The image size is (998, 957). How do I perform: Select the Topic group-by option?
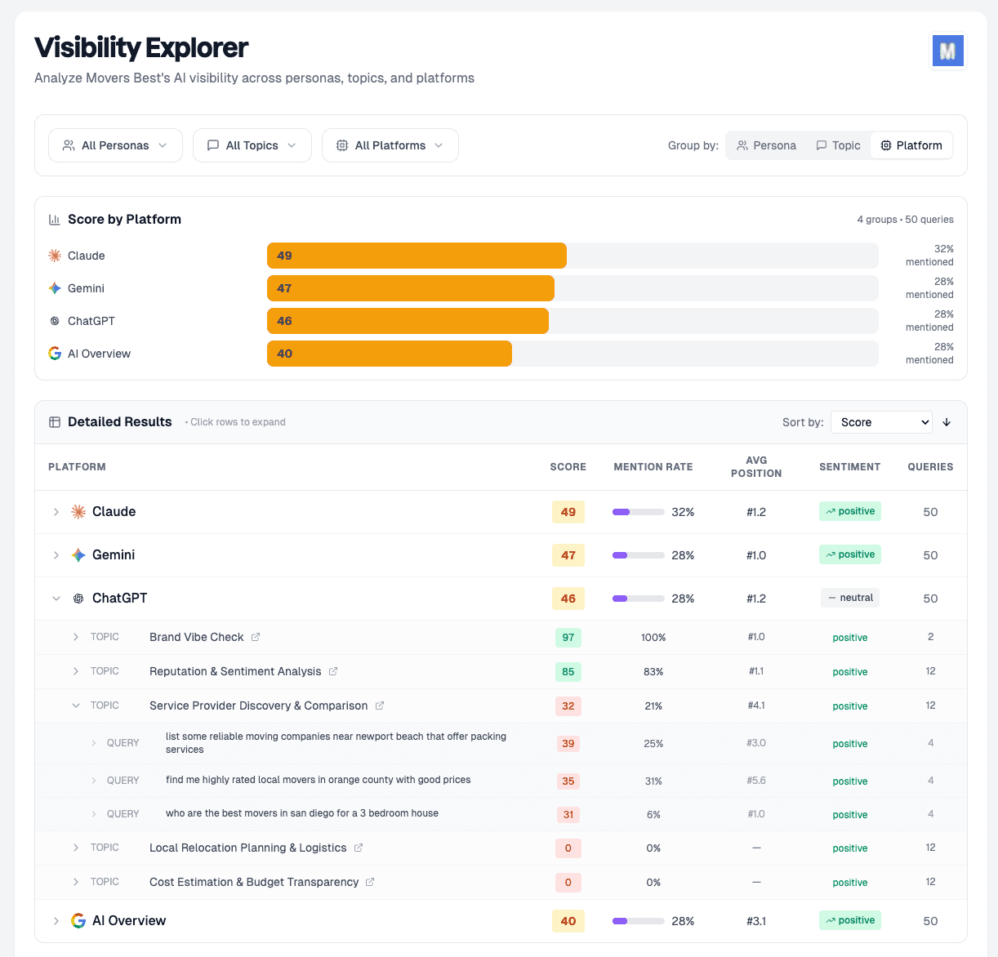pyautogui.click(x=838, y=145)
